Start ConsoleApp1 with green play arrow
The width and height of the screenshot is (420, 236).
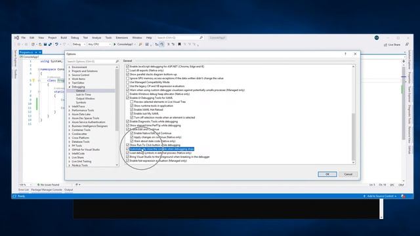(x=115, y=44)
